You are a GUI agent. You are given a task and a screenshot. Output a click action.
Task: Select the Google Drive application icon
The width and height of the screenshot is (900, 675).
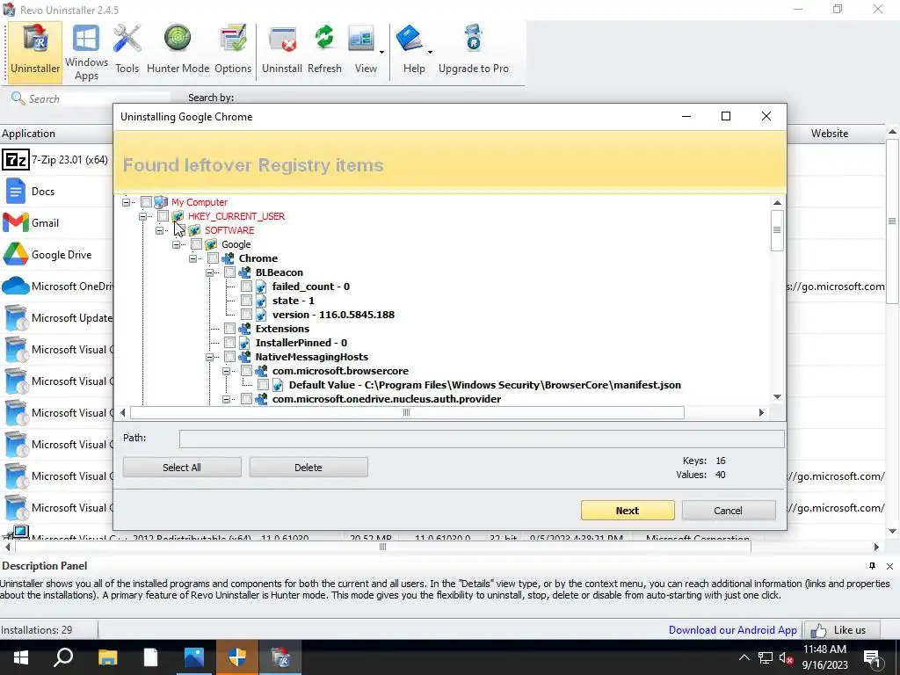point(16,254)
